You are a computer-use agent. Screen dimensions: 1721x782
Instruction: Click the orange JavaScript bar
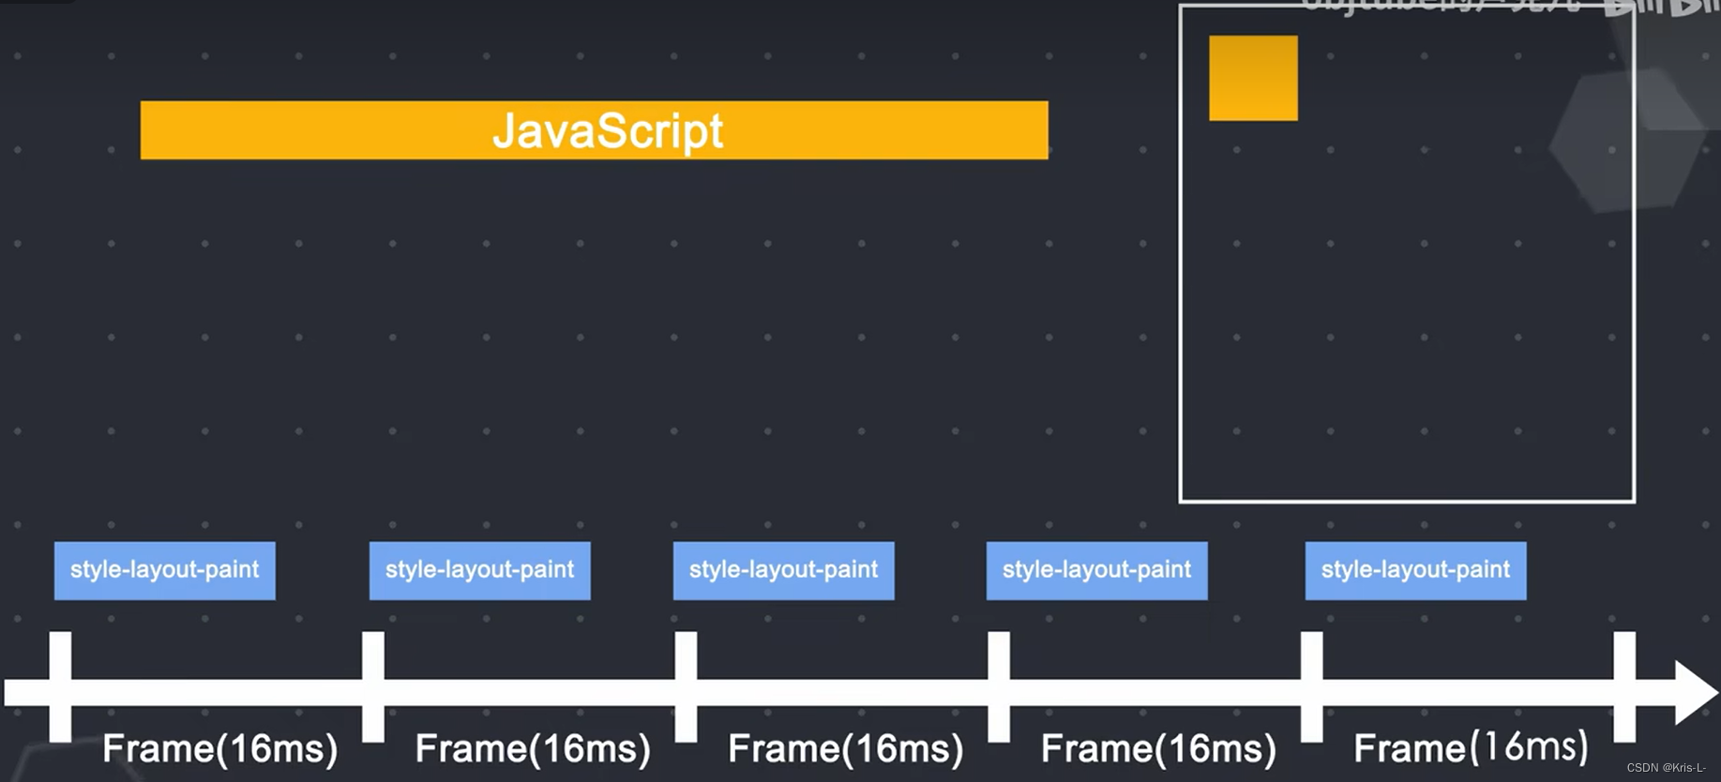594,130
